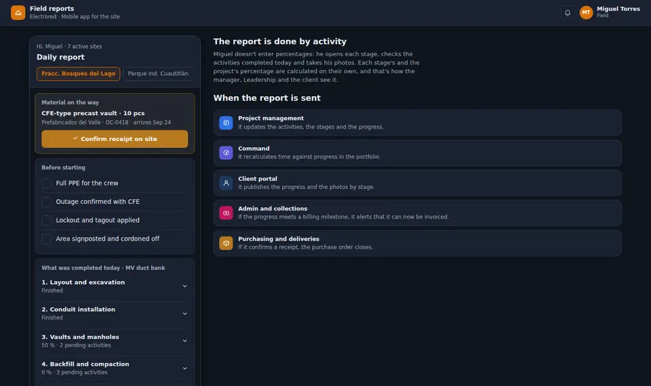Click What was completed today · MV duct bank
651x386 pixels.
tap(103, 268)
